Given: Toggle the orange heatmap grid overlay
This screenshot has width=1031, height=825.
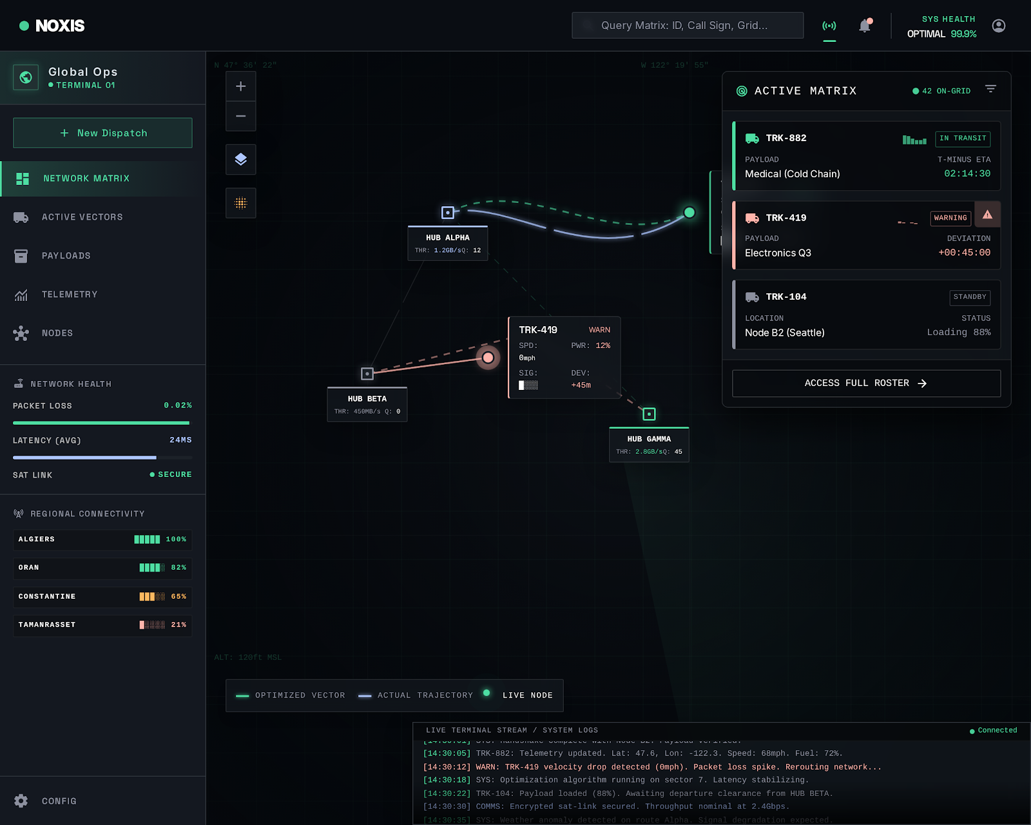Looking at the screenshot, I should [240, 203].
